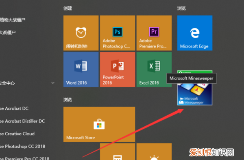Viewport: 244px width, 160px height.
Task: Launch the Microsoft Edge tile
Action: (x=195, y=33)
